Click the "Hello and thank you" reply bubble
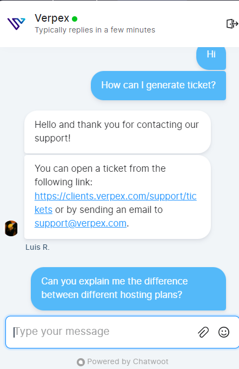239x369 pixels. coord(117,132)
